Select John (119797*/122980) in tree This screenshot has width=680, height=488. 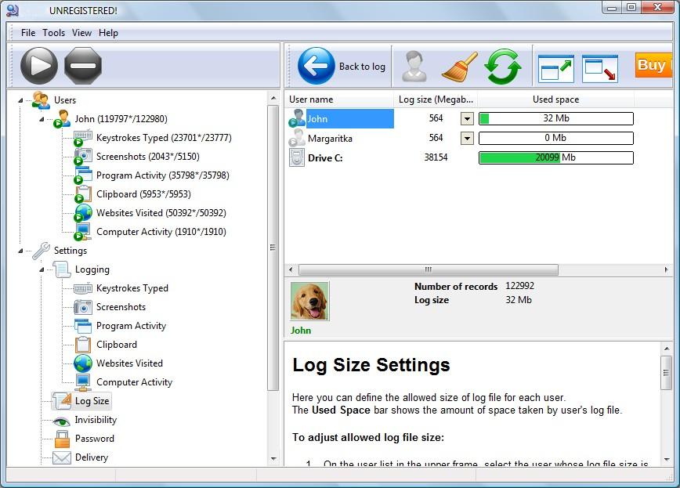[121, 119]
